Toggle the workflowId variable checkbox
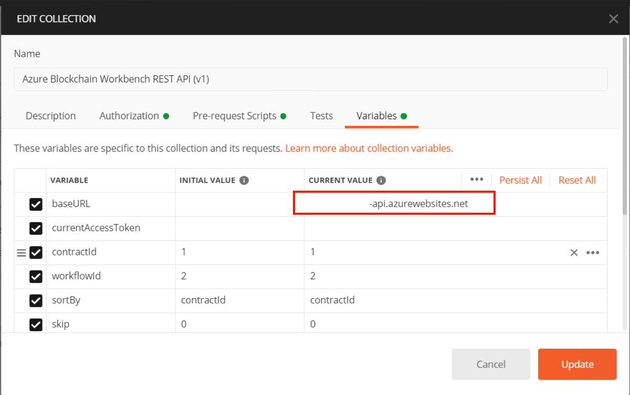 point(36,276)
